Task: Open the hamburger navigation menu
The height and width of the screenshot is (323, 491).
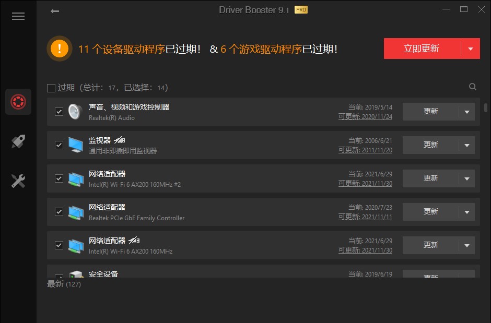Action: point(18,16)
